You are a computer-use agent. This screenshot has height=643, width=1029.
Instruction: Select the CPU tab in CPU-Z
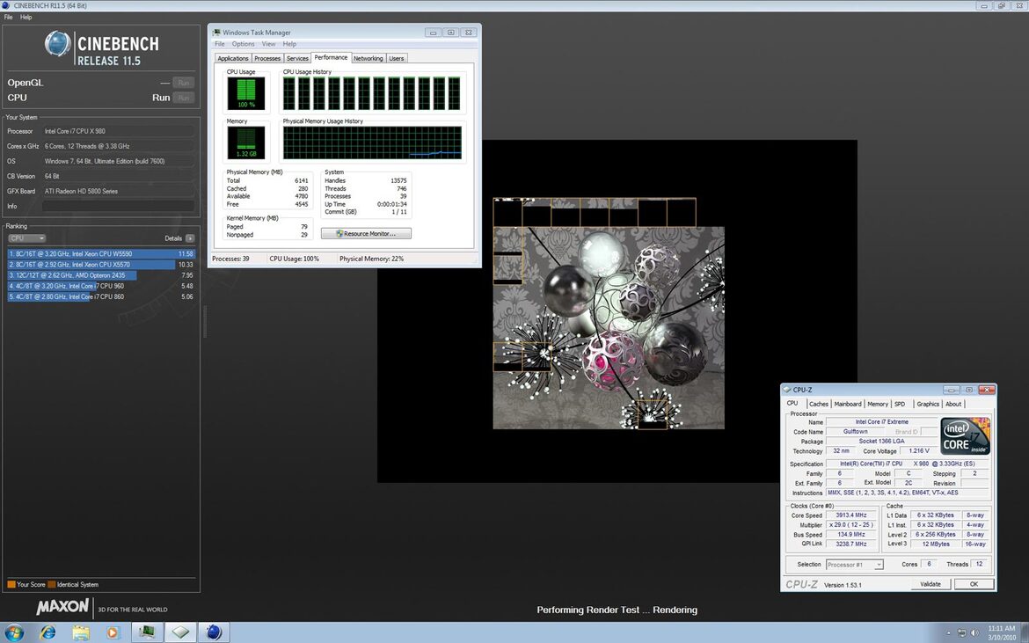coord(792,404)
